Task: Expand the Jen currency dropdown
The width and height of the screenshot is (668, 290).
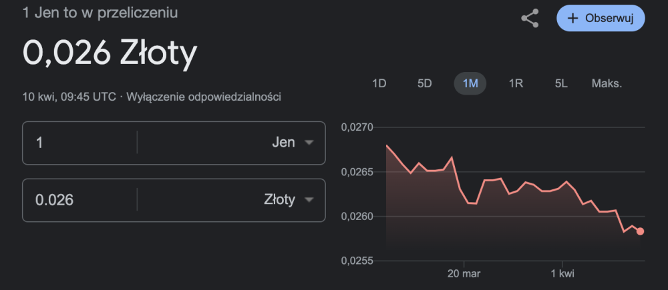Action: pos(293,143)
